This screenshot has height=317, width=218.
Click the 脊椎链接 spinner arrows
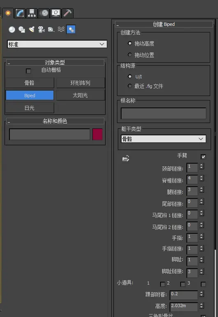point(202,178)
